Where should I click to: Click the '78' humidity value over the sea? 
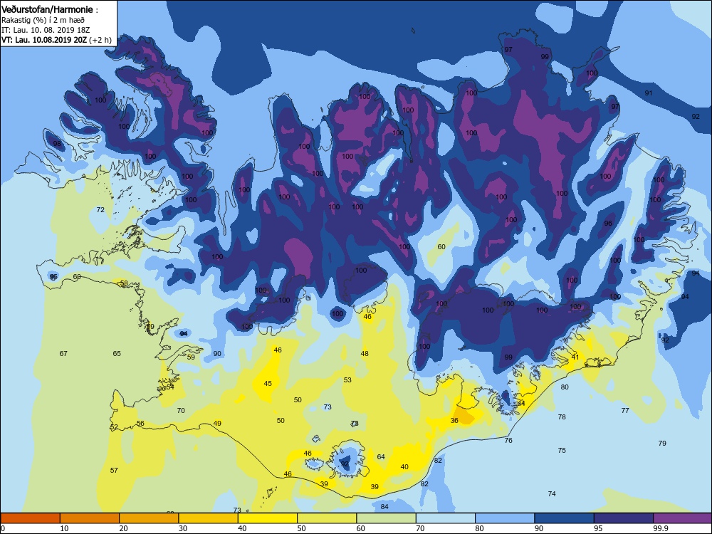[x=562, y=417]
